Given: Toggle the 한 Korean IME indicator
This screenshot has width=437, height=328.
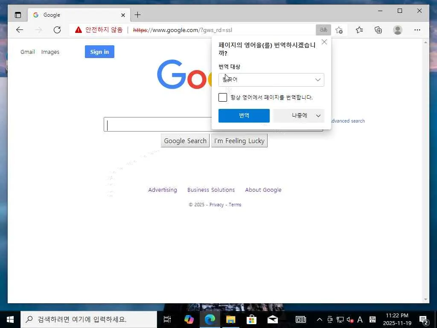Looking at the screenshot, I should tap(372, 319).
